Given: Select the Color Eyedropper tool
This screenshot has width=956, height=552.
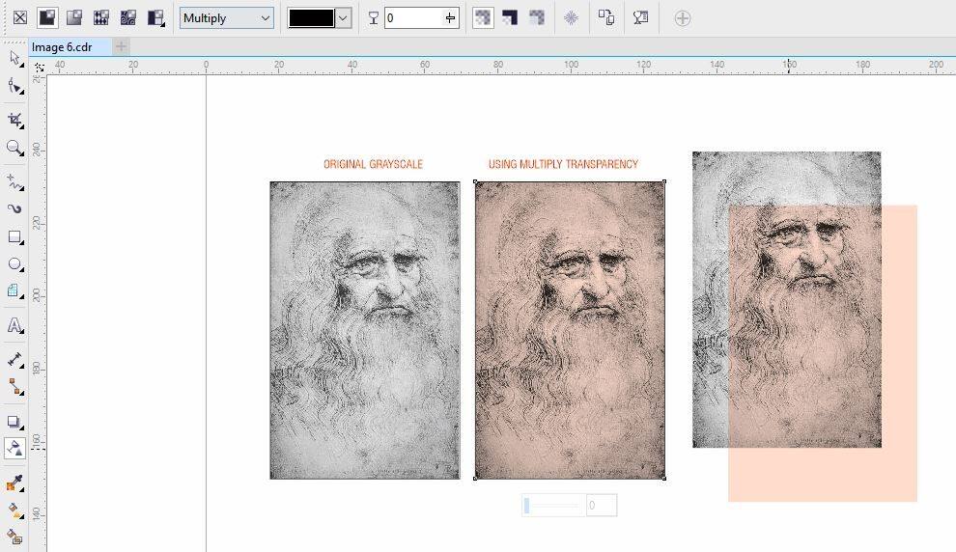Looking at the screenshot, I should tap(15, 483).
